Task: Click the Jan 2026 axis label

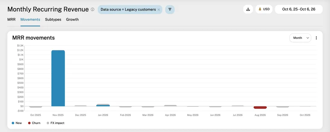Action: point(103,115)
